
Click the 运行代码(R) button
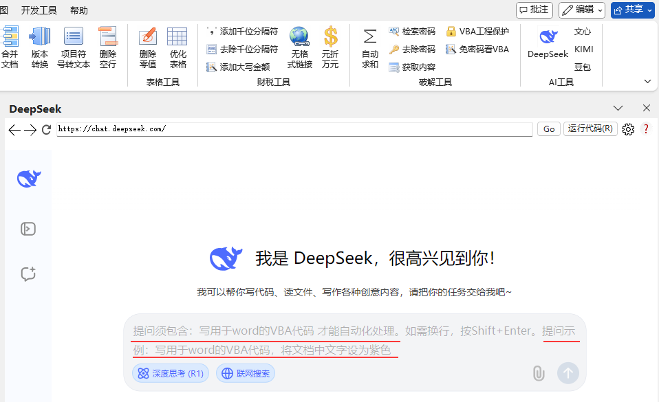click(590, 129)
